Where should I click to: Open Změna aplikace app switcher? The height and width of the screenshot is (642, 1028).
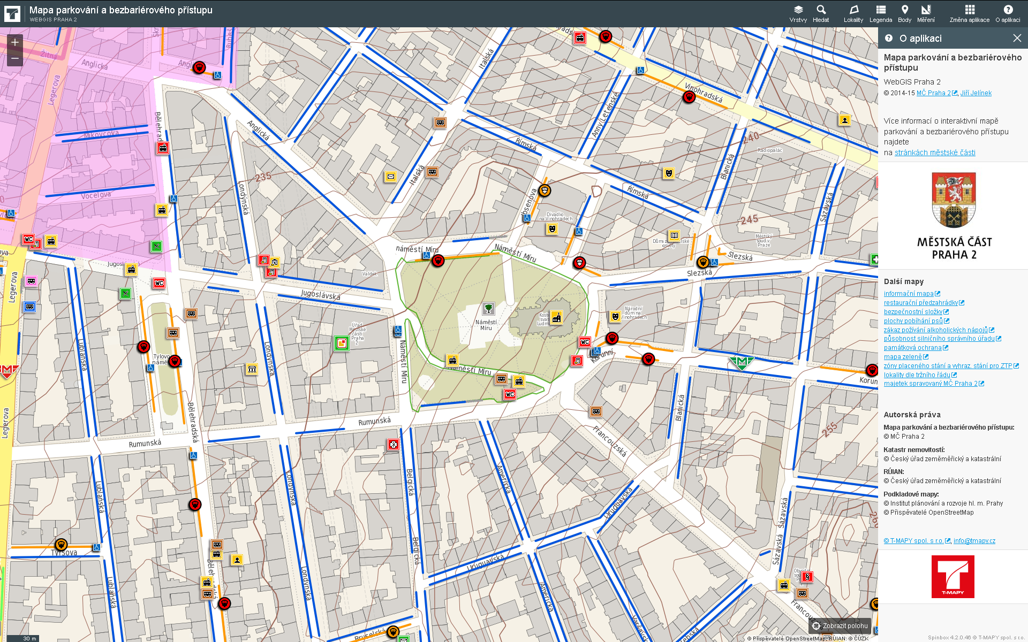coord(970,14)
